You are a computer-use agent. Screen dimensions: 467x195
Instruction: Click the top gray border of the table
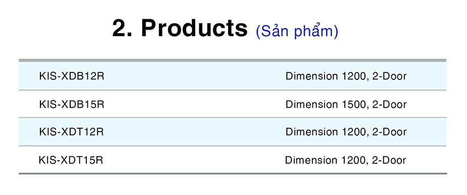click(233, 60)
